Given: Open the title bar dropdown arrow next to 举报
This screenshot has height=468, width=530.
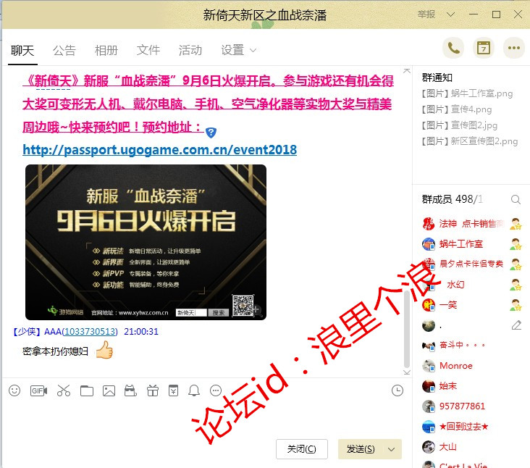Looking at the screenshot, I should pyautogui.click(x=450, y=14).
